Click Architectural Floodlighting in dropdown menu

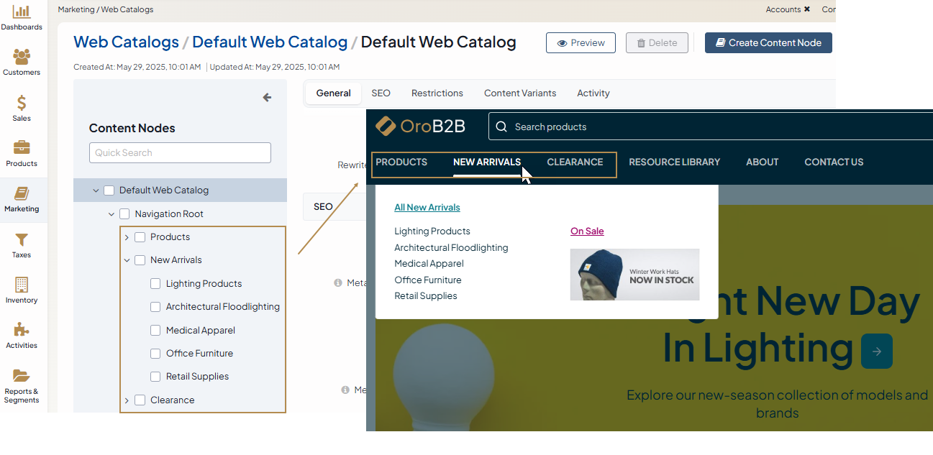(x=451, y=248)
